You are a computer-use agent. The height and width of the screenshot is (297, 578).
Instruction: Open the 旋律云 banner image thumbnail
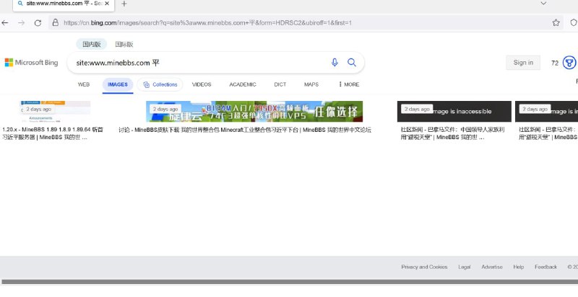tap(254, 111)
